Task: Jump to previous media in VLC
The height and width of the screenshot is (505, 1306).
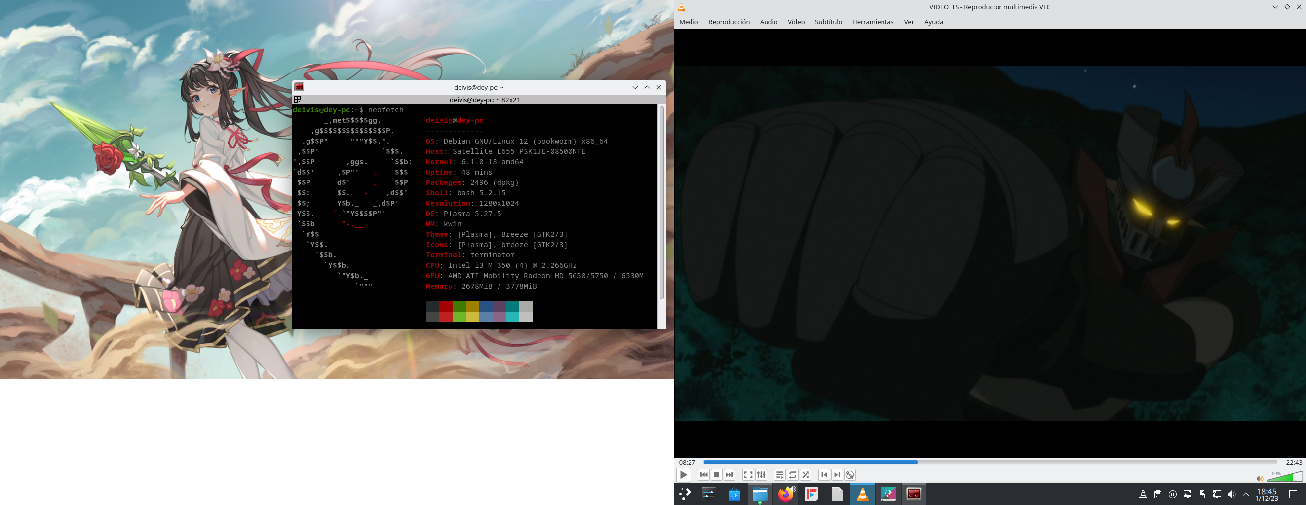Action: click(703, 475)
